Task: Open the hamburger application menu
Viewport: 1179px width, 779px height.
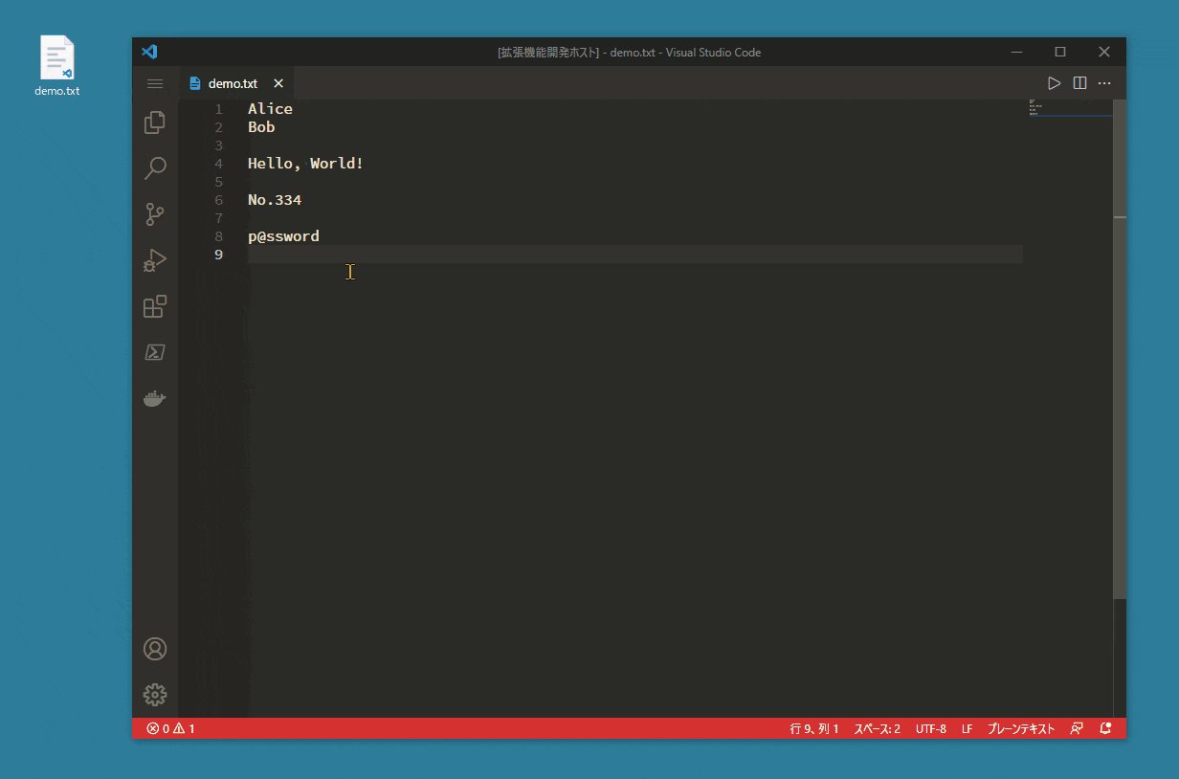Action: point(155,84)
